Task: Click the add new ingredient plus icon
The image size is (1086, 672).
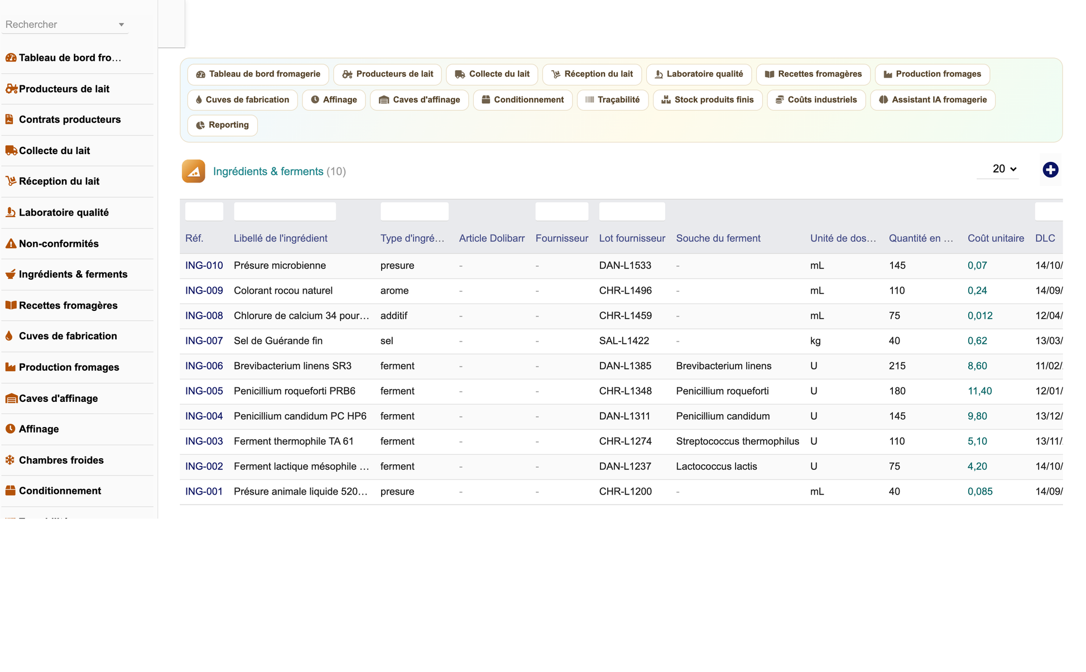Action: coord(1050,170)
